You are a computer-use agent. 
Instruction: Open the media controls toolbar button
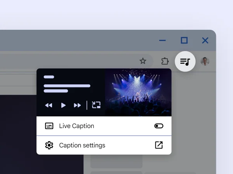point(185,61)
